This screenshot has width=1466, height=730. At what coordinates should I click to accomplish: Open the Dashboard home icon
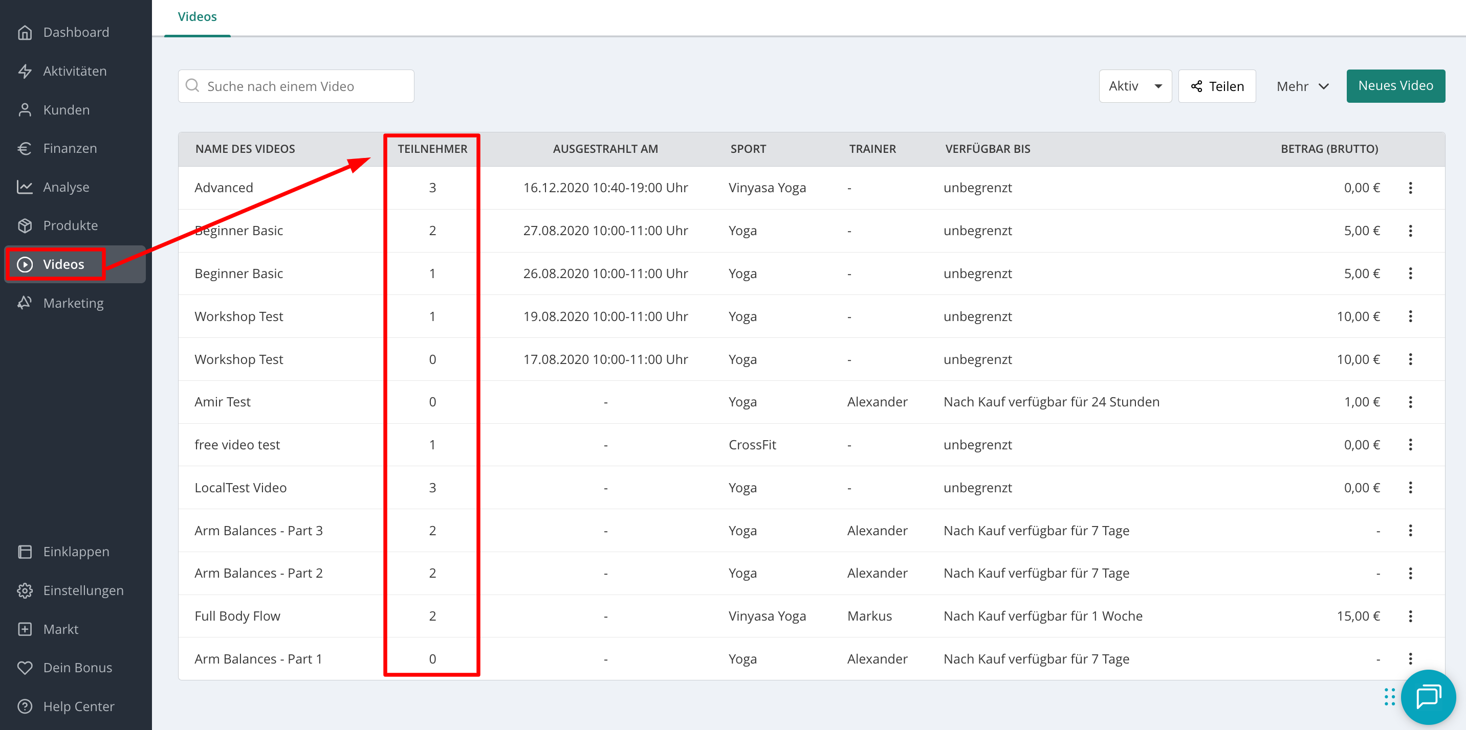coord(25,32)
